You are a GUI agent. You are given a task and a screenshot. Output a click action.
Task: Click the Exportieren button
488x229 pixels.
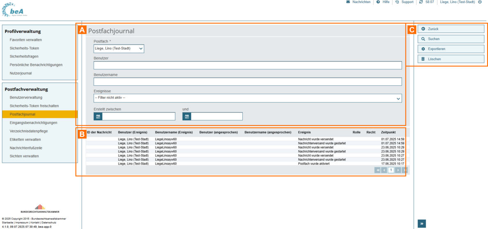451,49
